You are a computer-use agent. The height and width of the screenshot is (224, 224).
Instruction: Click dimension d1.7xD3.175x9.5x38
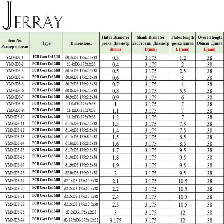(81, 150)
